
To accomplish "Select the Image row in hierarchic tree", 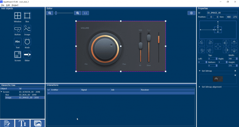I will click(x=25, y=98).
